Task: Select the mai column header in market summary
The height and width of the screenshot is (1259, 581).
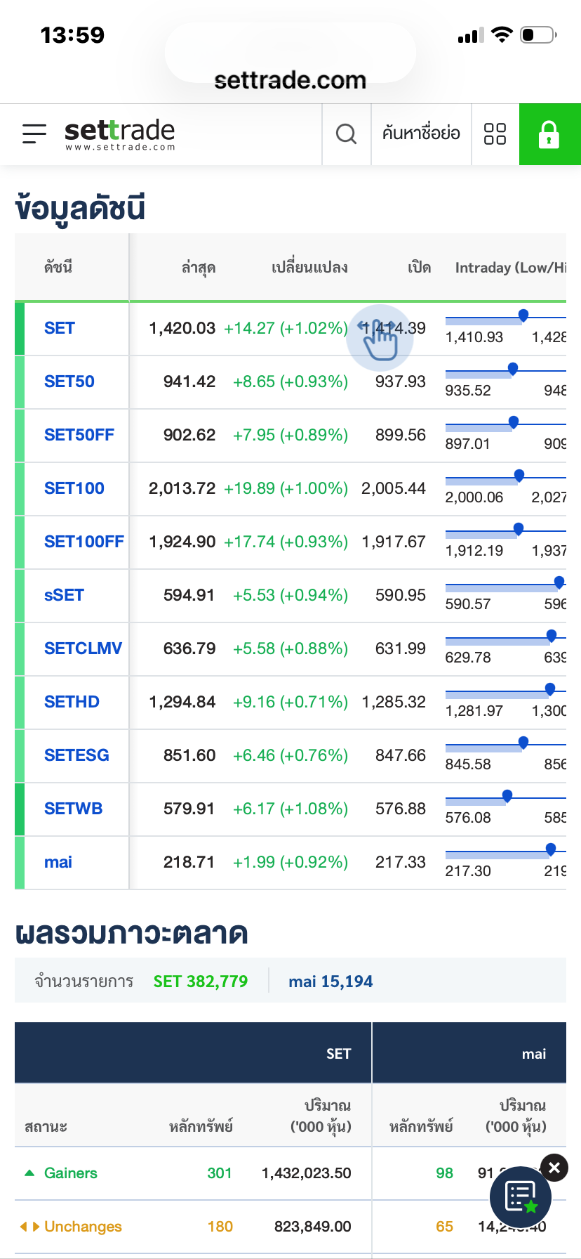Action: coord(533,1053)
